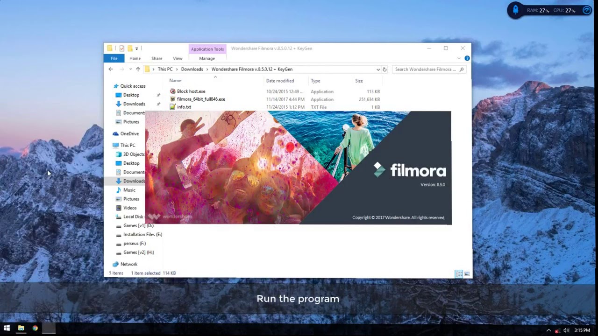Click the info.txt notepad file icon
This screenshot has height=336, width=598.
173,107
